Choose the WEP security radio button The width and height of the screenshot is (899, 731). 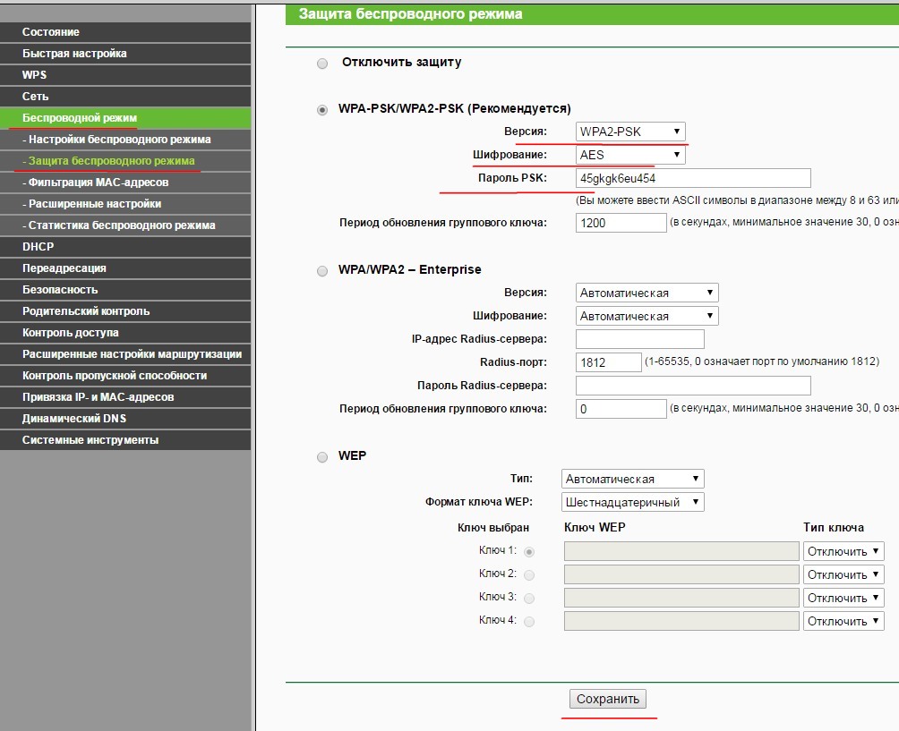(322, 456)
